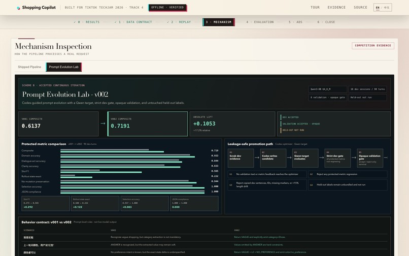Click the 'Qwen target evaluates' step box
Viewport: 409px width, 256px height.
coord(305,158)
